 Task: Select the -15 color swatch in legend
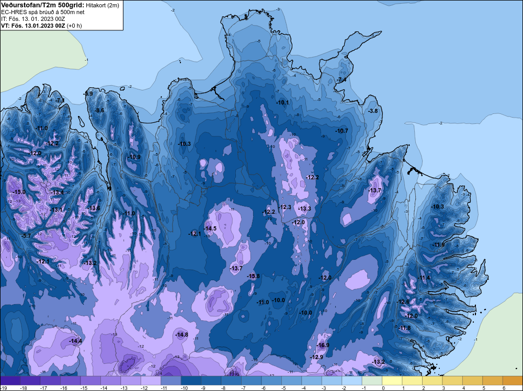(x=90, y=381)
